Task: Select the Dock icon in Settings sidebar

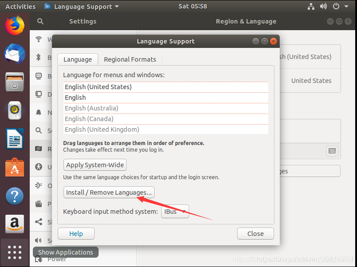Action: coord(39,94)
